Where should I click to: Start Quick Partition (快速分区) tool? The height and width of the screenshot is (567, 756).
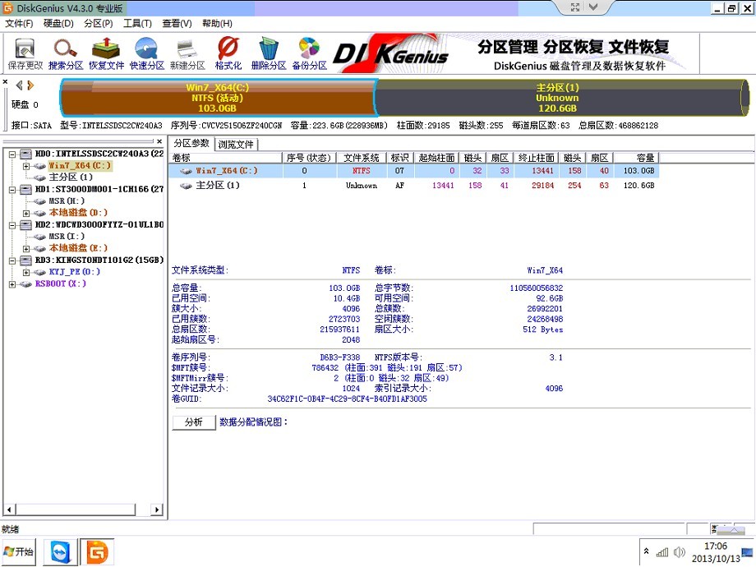coord(146,54)
